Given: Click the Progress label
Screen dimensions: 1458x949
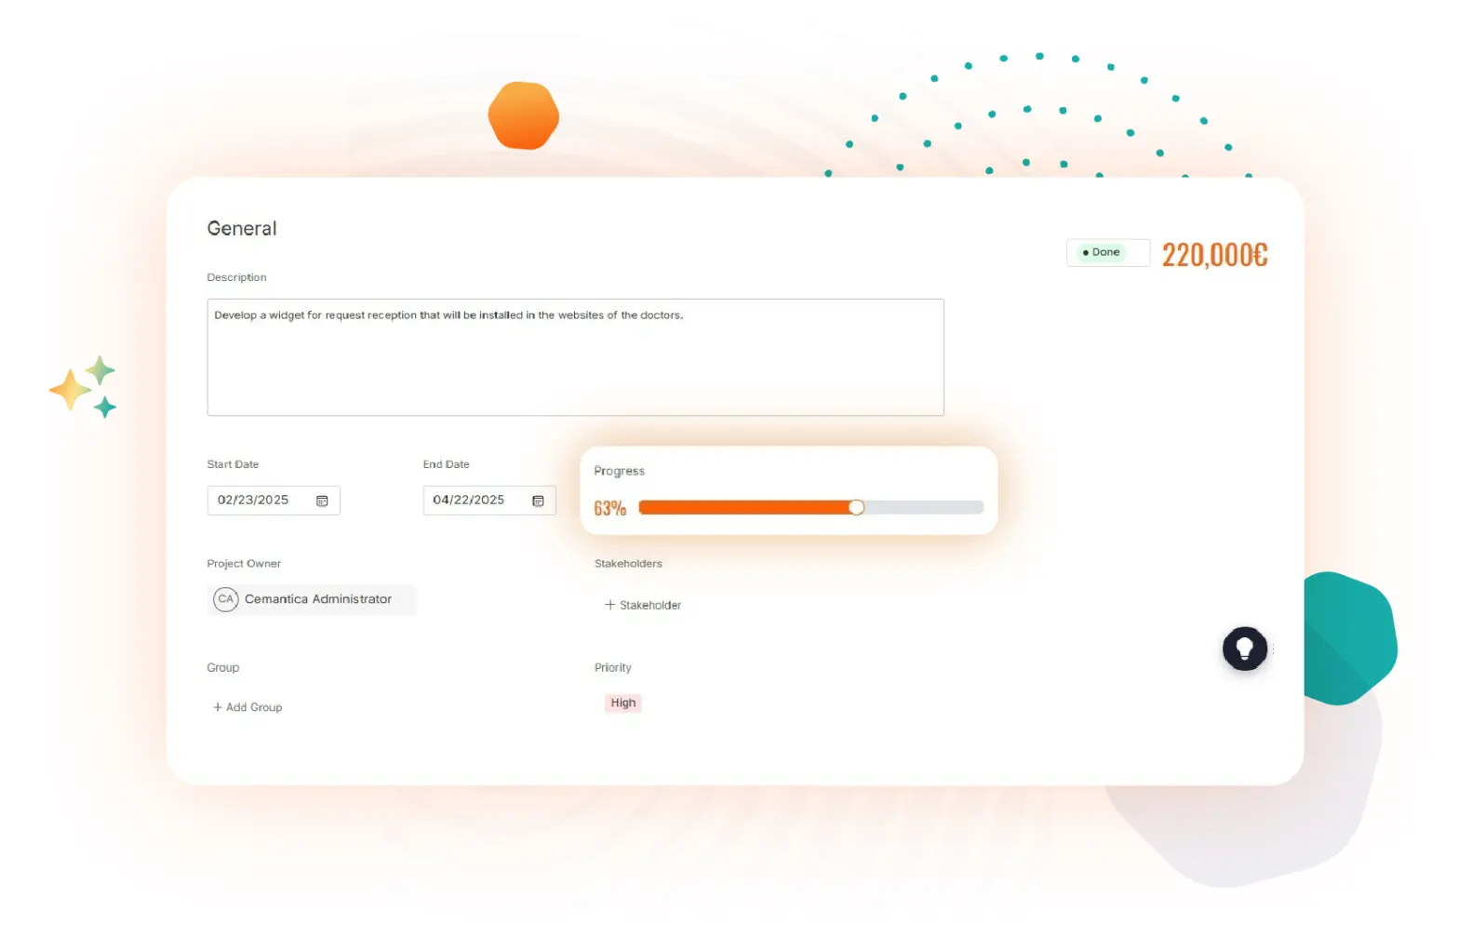Looking at the screenshot, I should tap(619, 472).
